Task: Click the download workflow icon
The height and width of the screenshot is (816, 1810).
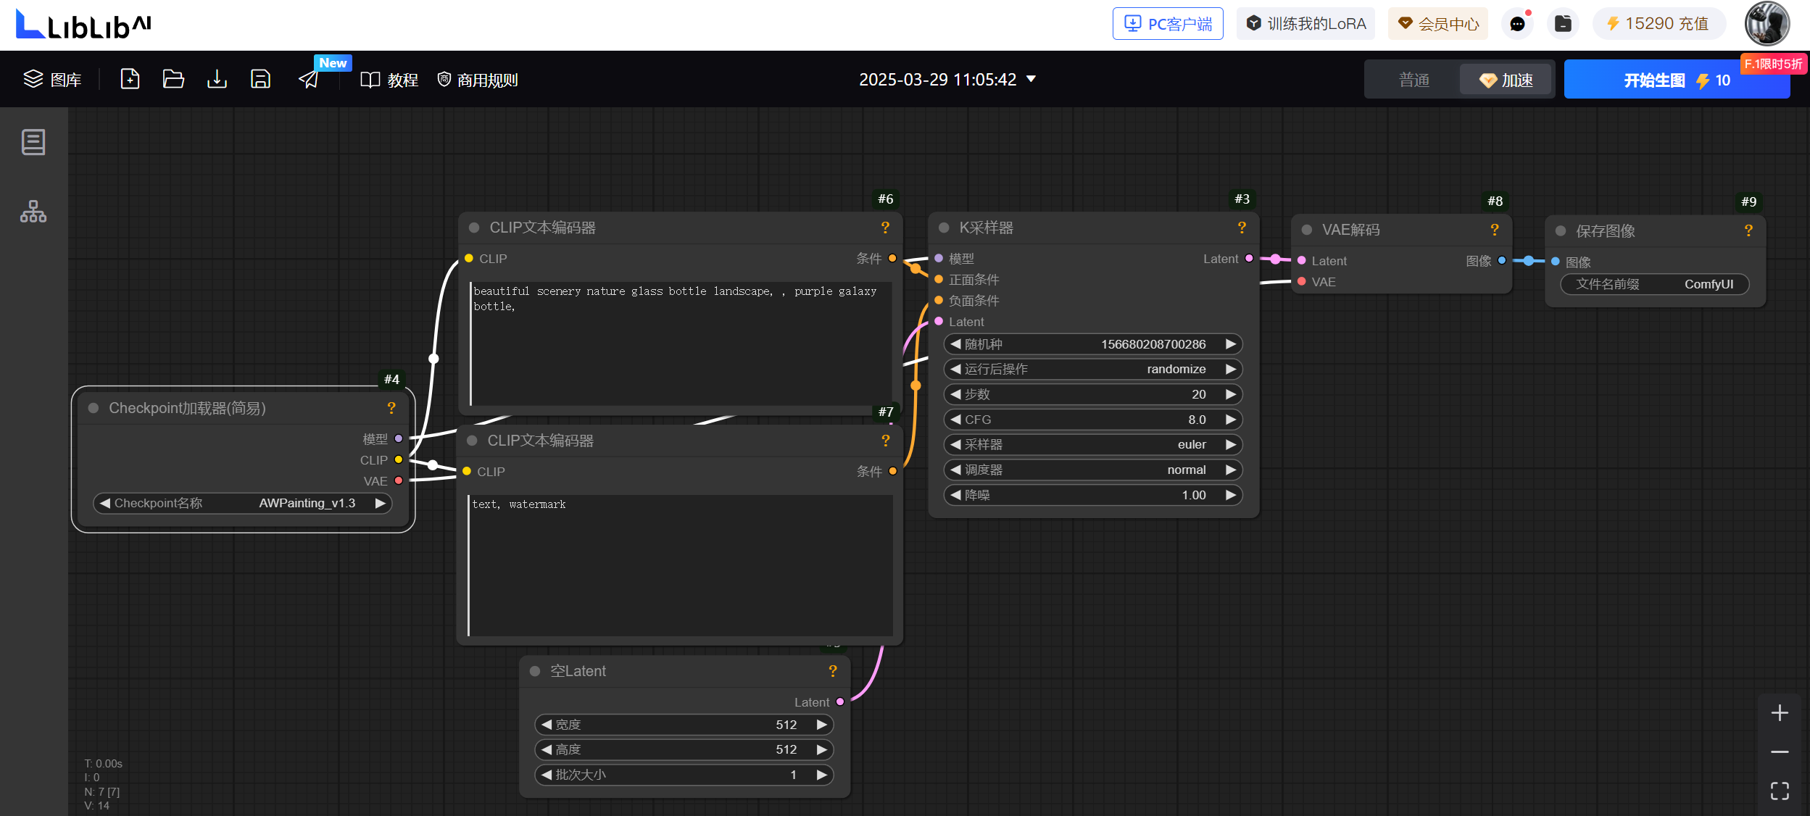Action: [217, 79]
